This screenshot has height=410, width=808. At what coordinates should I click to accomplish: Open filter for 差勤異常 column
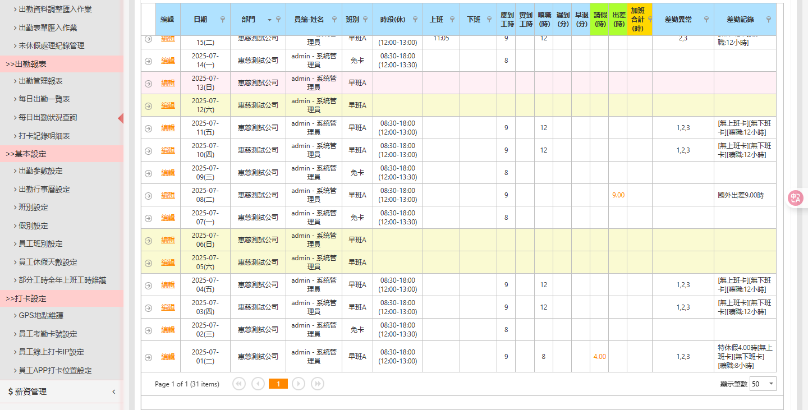click(x=706, y=20)
